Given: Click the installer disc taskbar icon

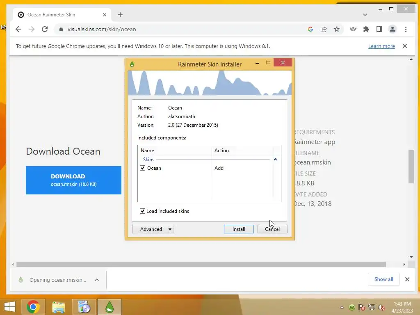Looking at the screenshot, I should tap(84, 307).
